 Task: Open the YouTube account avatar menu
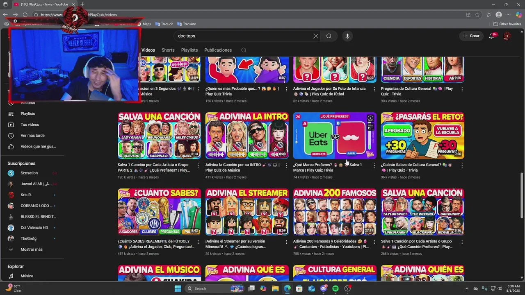[x=507, y=36]
